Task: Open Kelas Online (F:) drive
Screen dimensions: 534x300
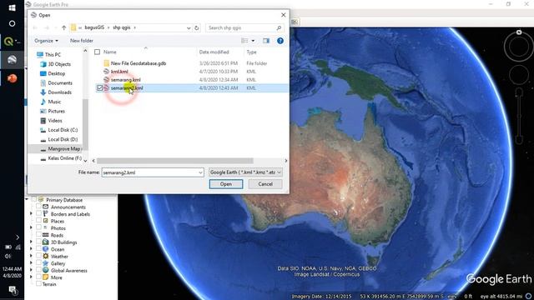Action: pos(65,158)
